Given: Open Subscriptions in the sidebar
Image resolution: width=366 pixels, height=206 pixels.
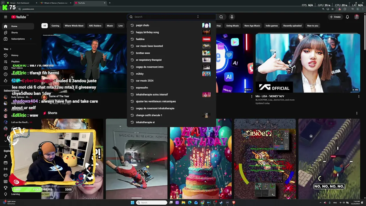Looking at the screenshot, I should [x=18, y=39].
